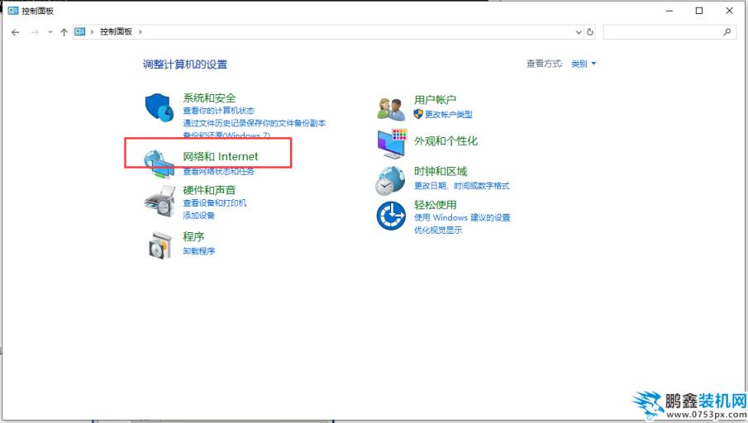Open the User Accounts people icon

pyautogui.click(x=391, y=109)
